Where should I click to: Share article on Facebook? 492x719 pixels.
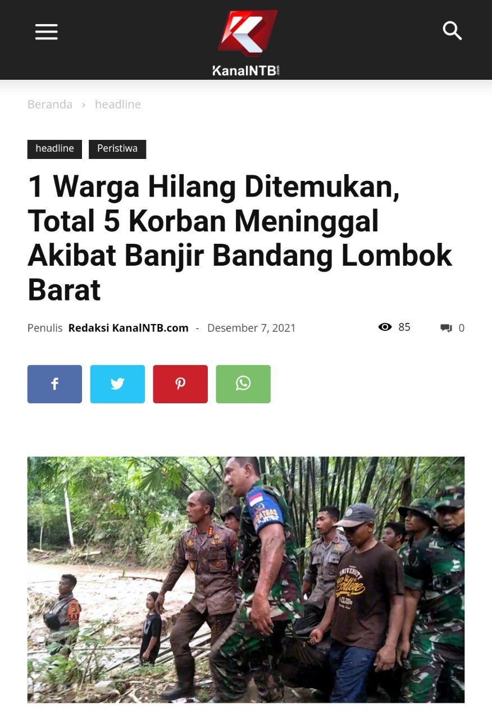click(54, 384)
